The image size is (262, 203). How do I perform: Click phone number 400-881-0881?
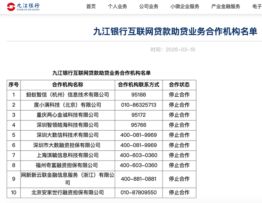[x=138, y=178]
